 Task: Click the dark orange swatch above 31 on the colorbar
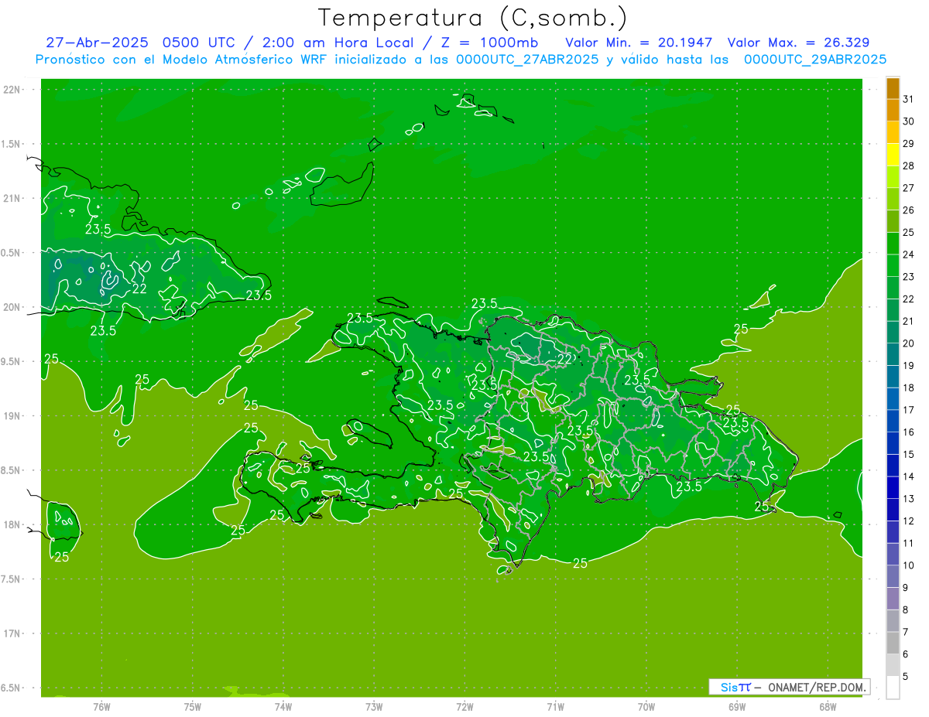(893, 88)
